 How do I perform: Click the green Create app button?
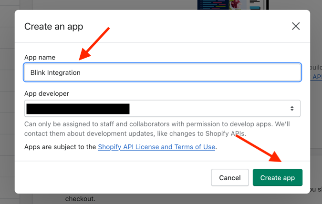278,177
